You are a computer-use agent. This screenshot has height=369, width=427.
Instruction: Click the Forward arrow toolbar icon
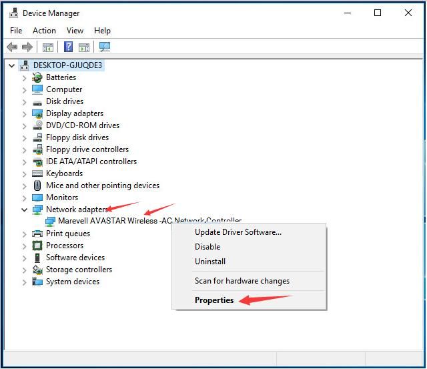[27, 47]
